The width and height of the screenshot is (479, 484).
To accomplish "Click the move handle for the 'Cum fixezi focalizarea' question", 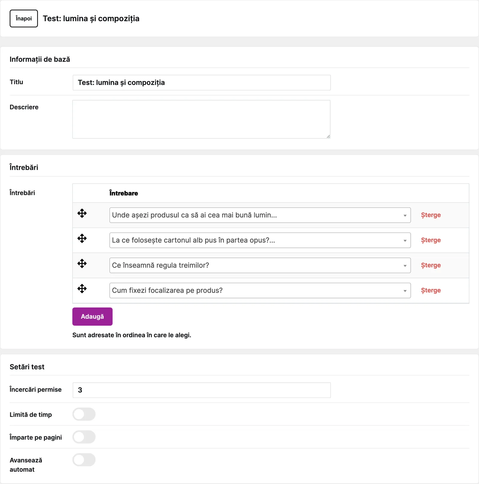I will (82, 288).
